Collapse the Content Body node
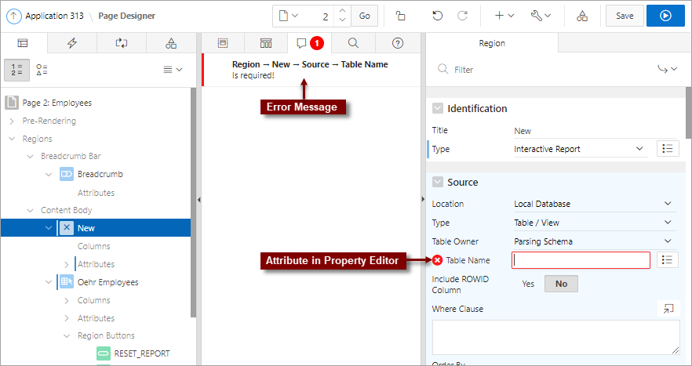The width and height of the screenshot is (692, 366). (30, 210)
